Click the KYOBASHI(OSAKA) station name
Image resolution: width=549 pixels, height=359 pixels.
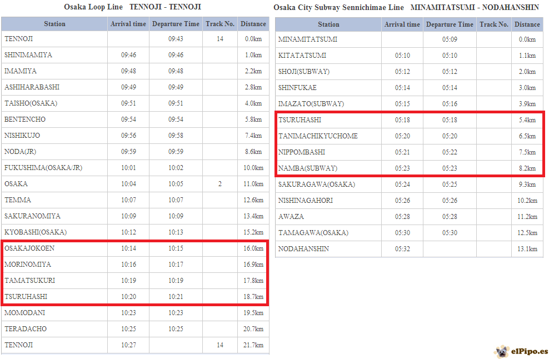(36, 232)
